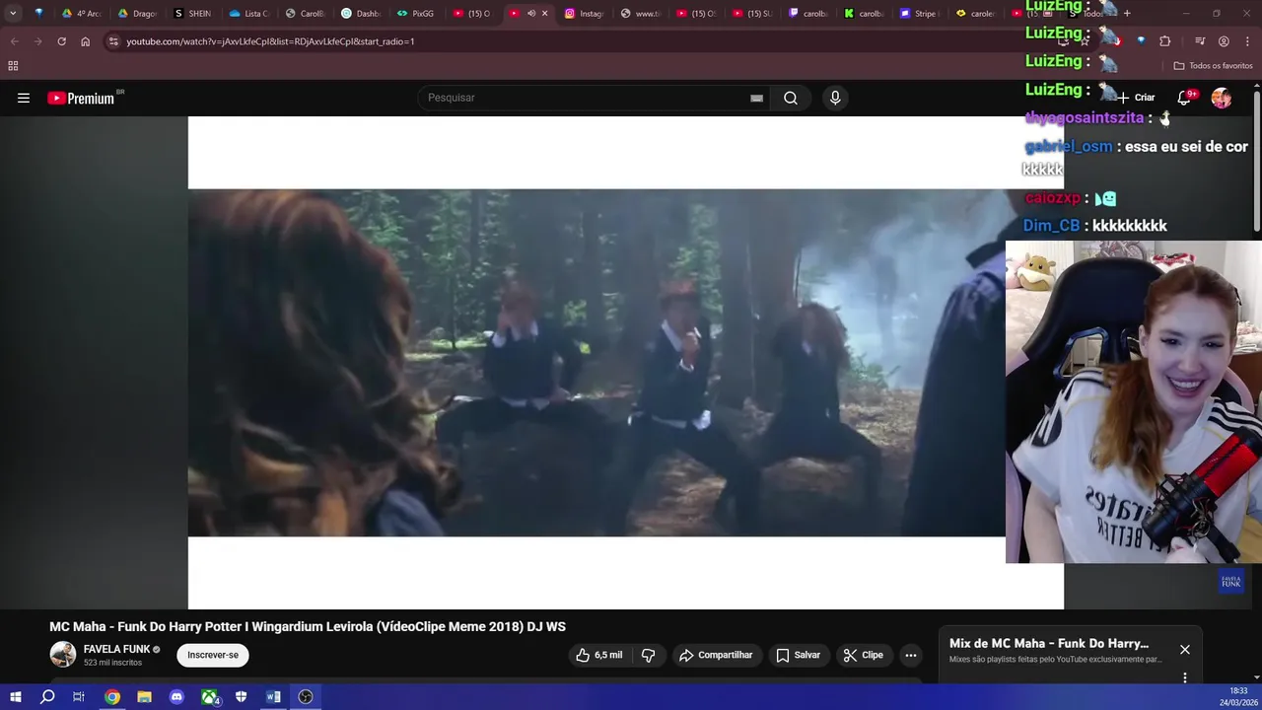
Task: Open Windows Security shield on taskbar
Action: pyautogui.click(x=241, y=697)
